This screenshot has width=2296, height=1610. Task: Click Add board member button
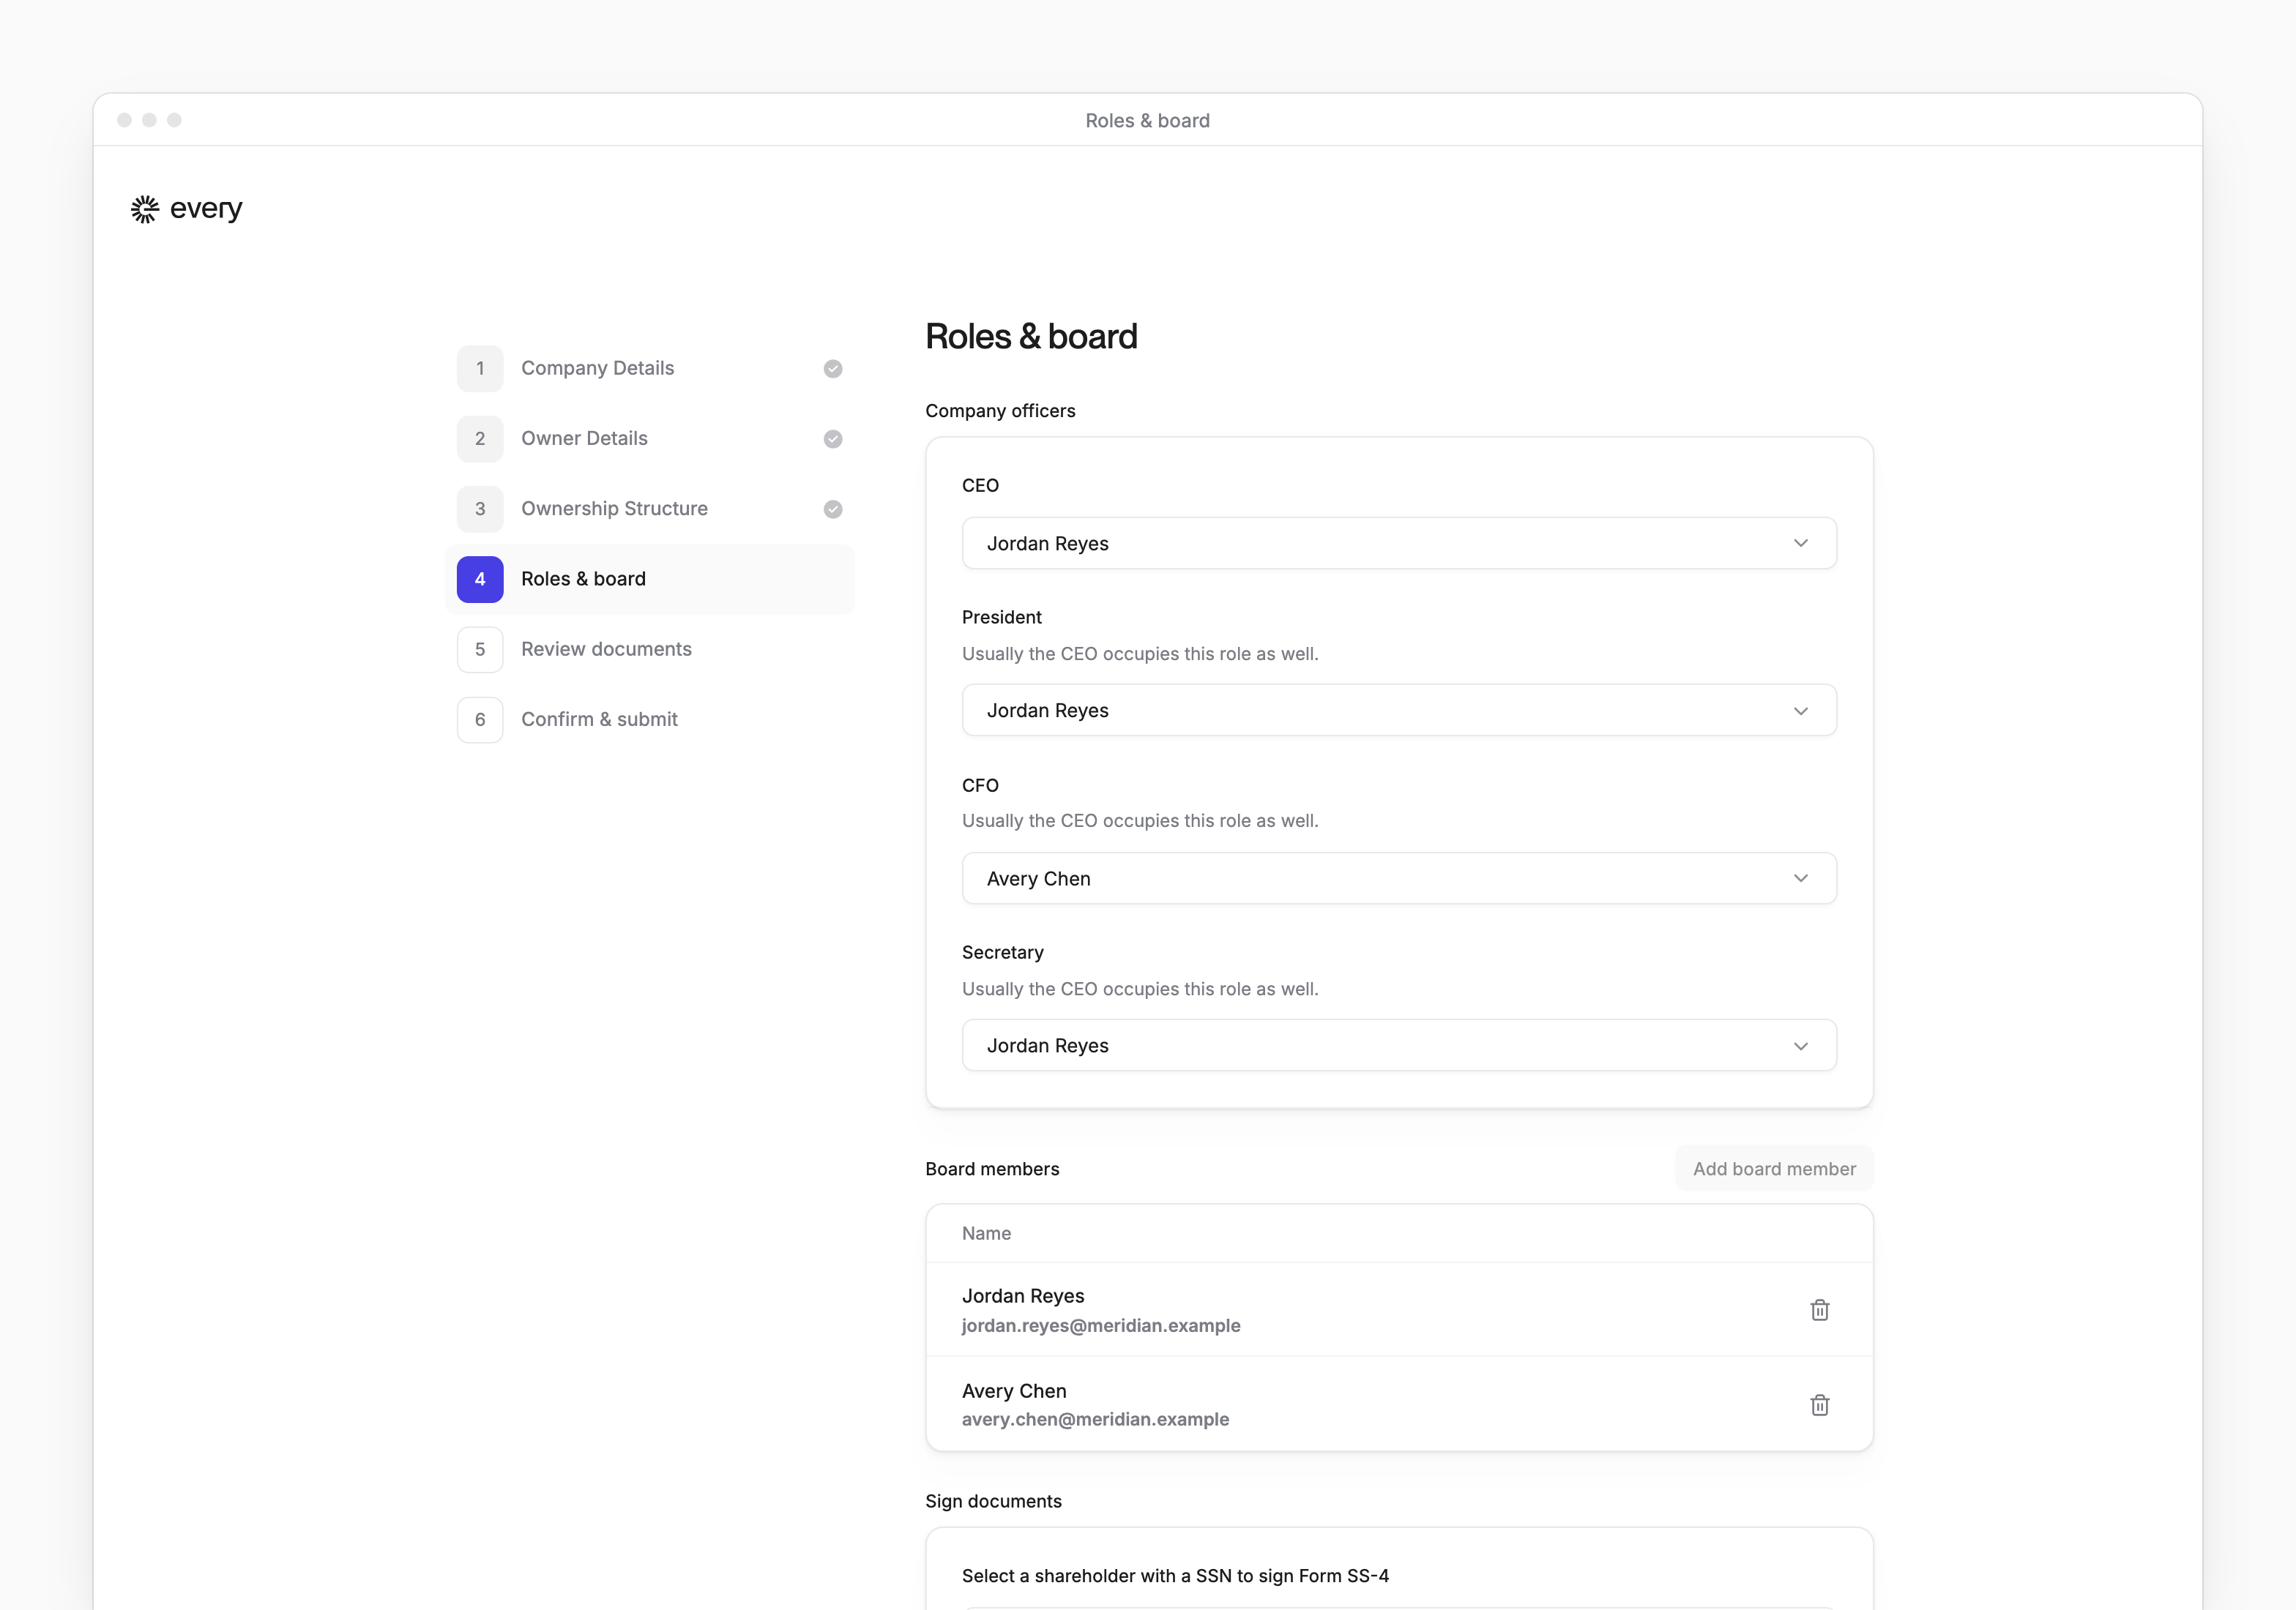pyautogui.click(x=1773, y=1168)
